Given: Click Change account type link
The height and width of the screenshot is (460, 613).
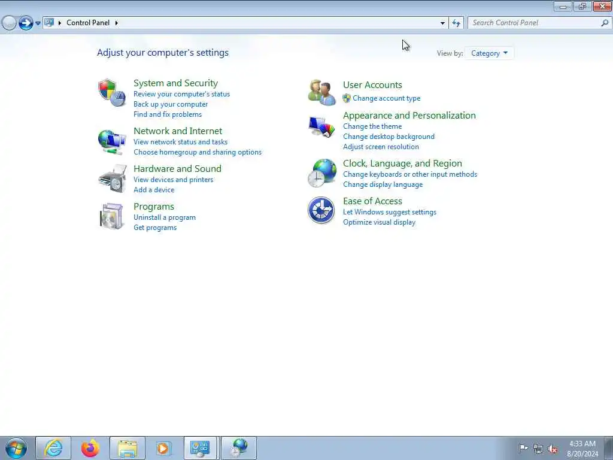Looking at the screenshot, I should point(387,98).
